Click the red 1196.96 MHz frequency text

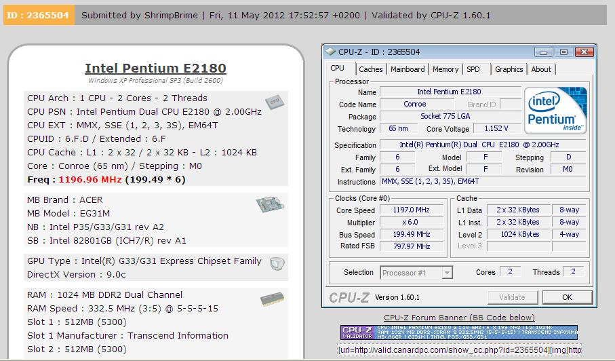[90, 180]
